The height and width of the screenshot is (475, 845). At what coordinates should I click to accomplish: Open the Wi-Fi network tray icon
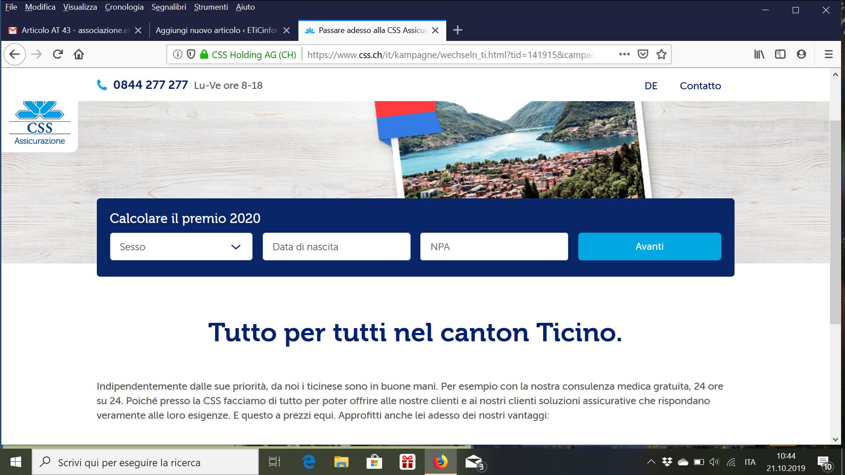(731, 462)
